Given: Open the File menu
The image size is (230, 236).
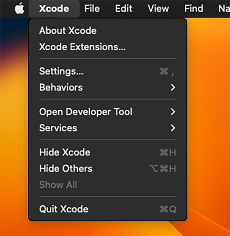Looking at the screenshot, I should point(92,8).
